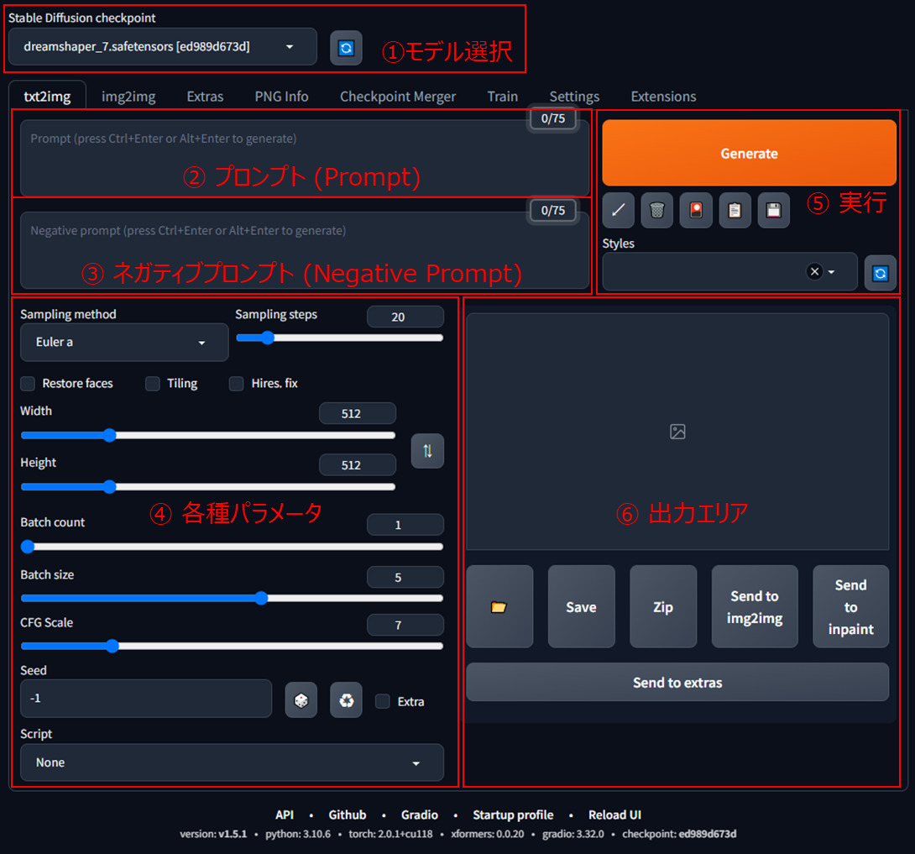Paste generation parameters using the clipboard icon
Viewport: 915px width, 854px height.
735,210
